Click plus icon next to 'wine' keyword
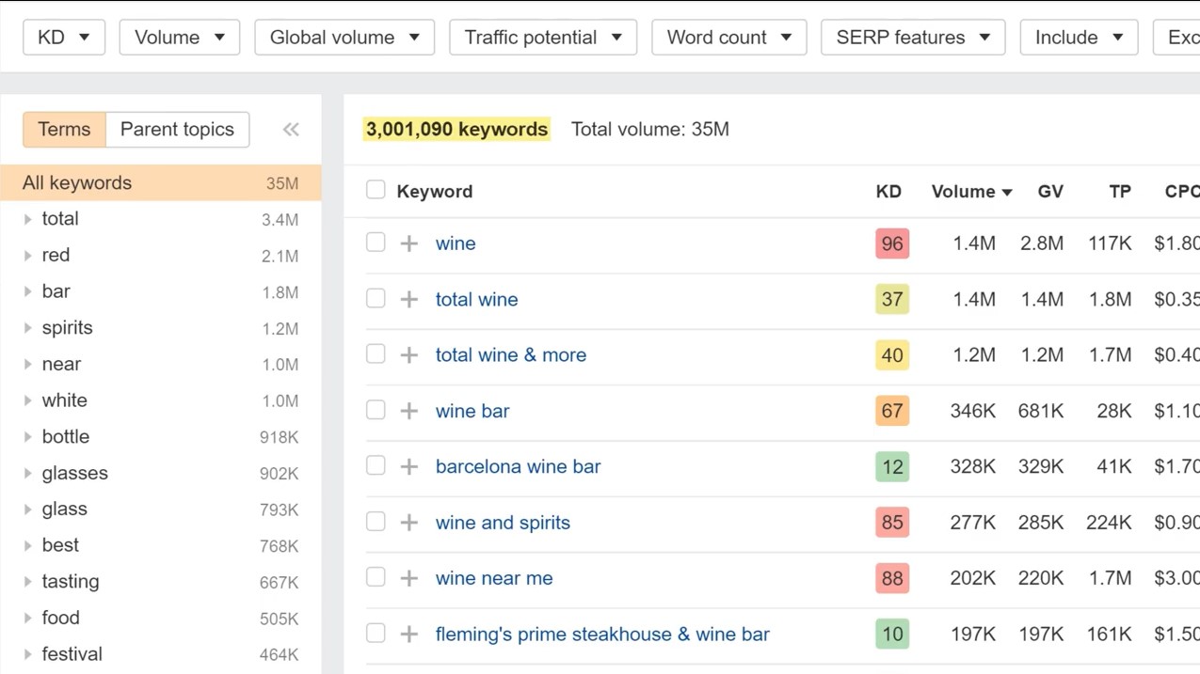The height and width of the screenshot is (674, 1200). point(408,243)
